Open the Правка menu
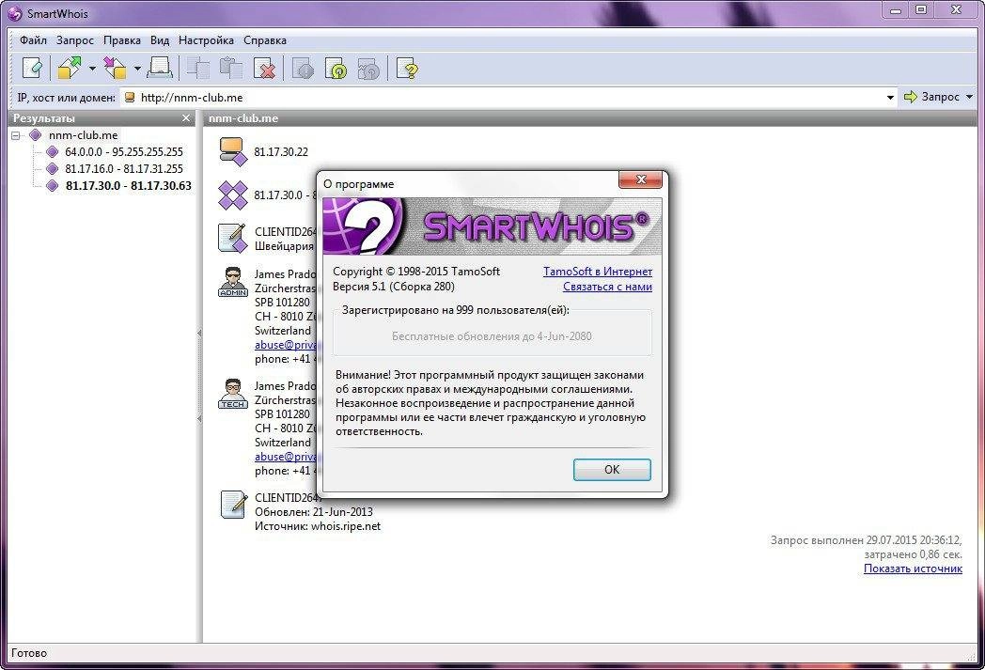The image size is (985, 670). (x=122, y=40)
